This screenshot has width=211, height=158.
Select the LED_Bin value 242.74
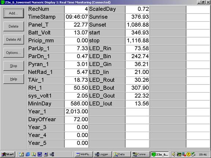(x=137, y=57)
